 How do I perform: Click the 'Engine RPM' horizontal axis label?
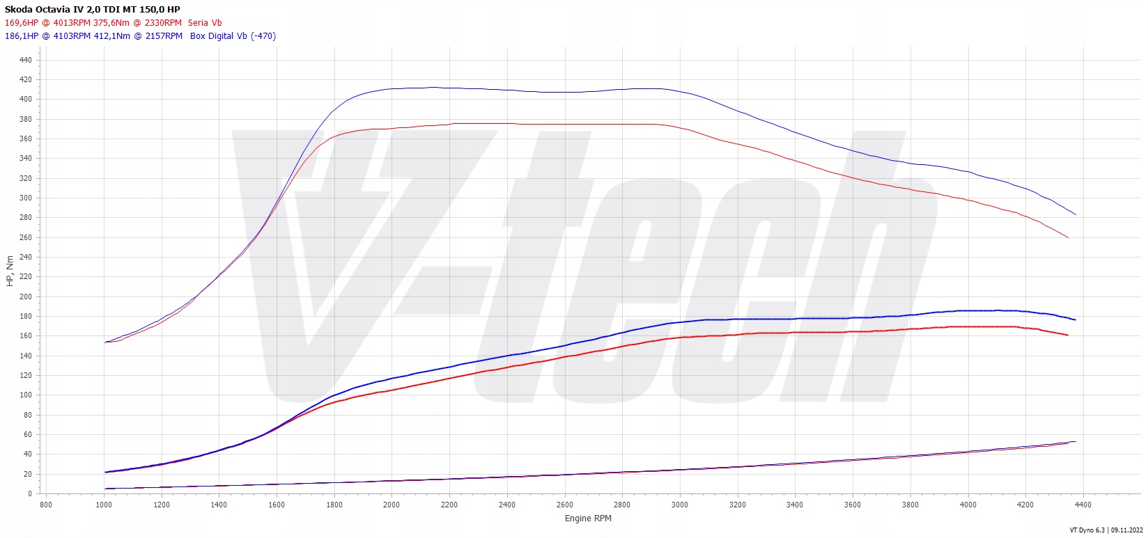(588, 519)
